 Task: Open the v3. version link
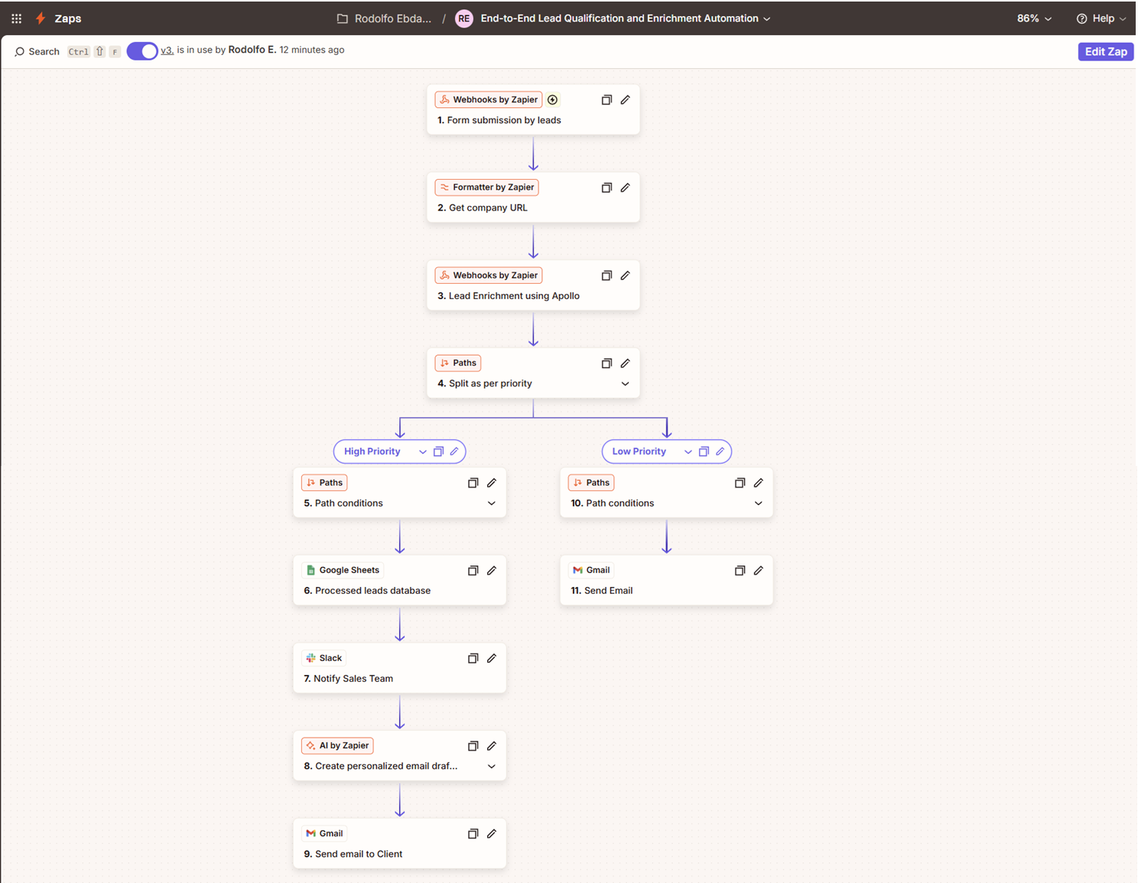(167, 50)
